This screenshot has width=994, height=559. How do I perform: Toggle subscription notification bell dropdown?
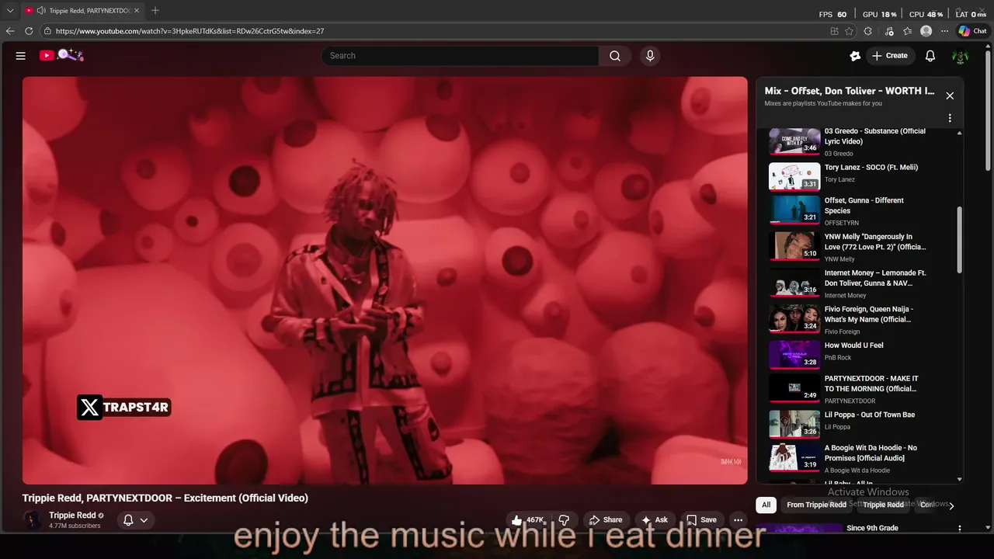pyautogui.click(x=135, y=520)
